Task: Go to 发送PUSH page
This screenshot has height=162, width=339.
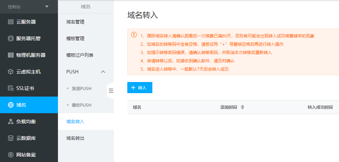Action: [x=81, y=88]
